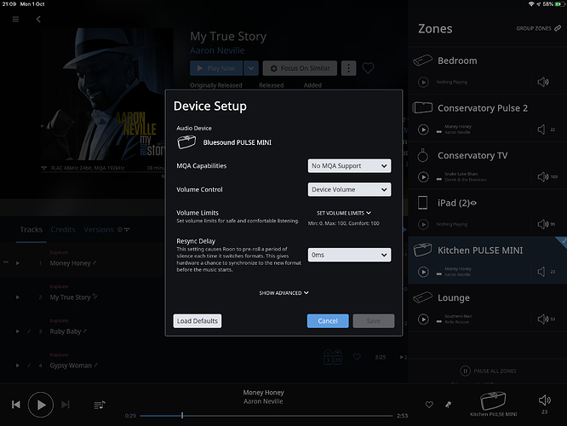Click Bluesound PULSE MINI device icon
Screen dimensions: 567x426
(186, 142)
